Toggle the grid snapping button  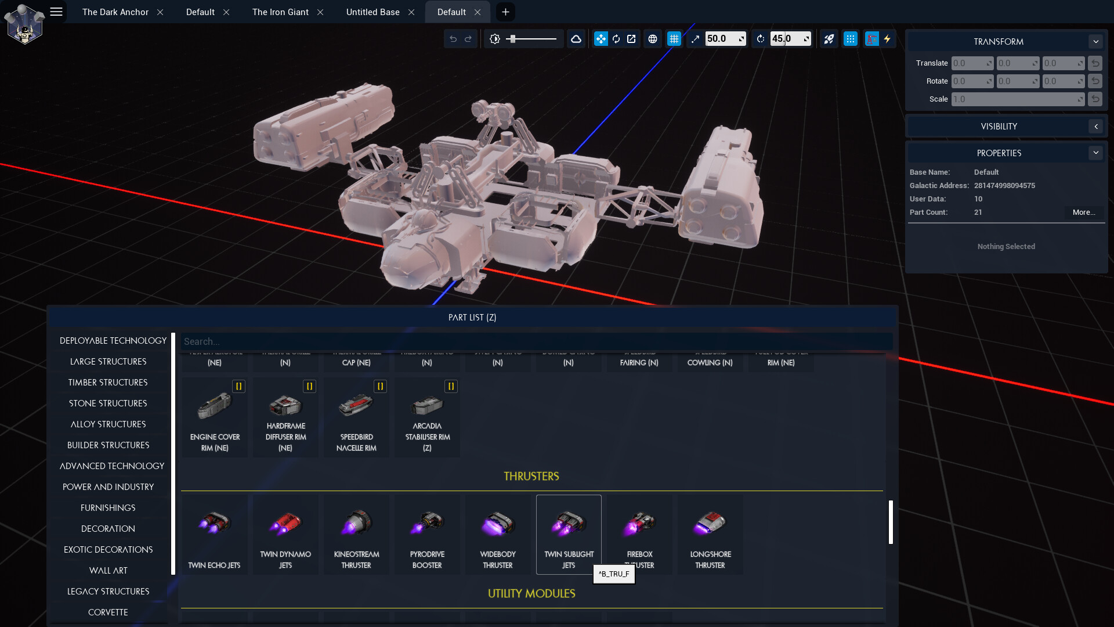(674, 39)
